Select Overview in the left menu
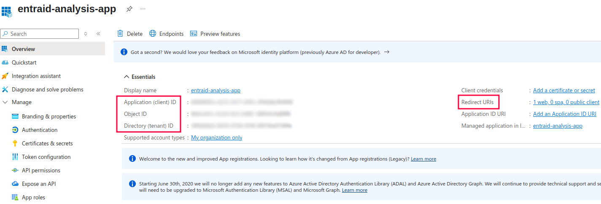The image size is (601, 204). [23, 49]
